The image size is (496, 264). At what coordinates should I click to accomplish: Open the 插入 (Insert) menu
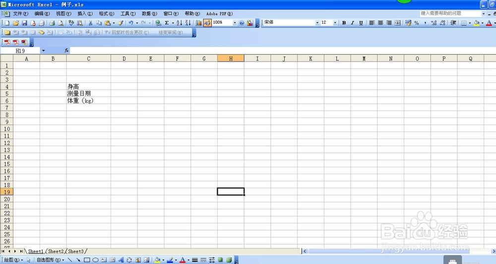[85, 13]
